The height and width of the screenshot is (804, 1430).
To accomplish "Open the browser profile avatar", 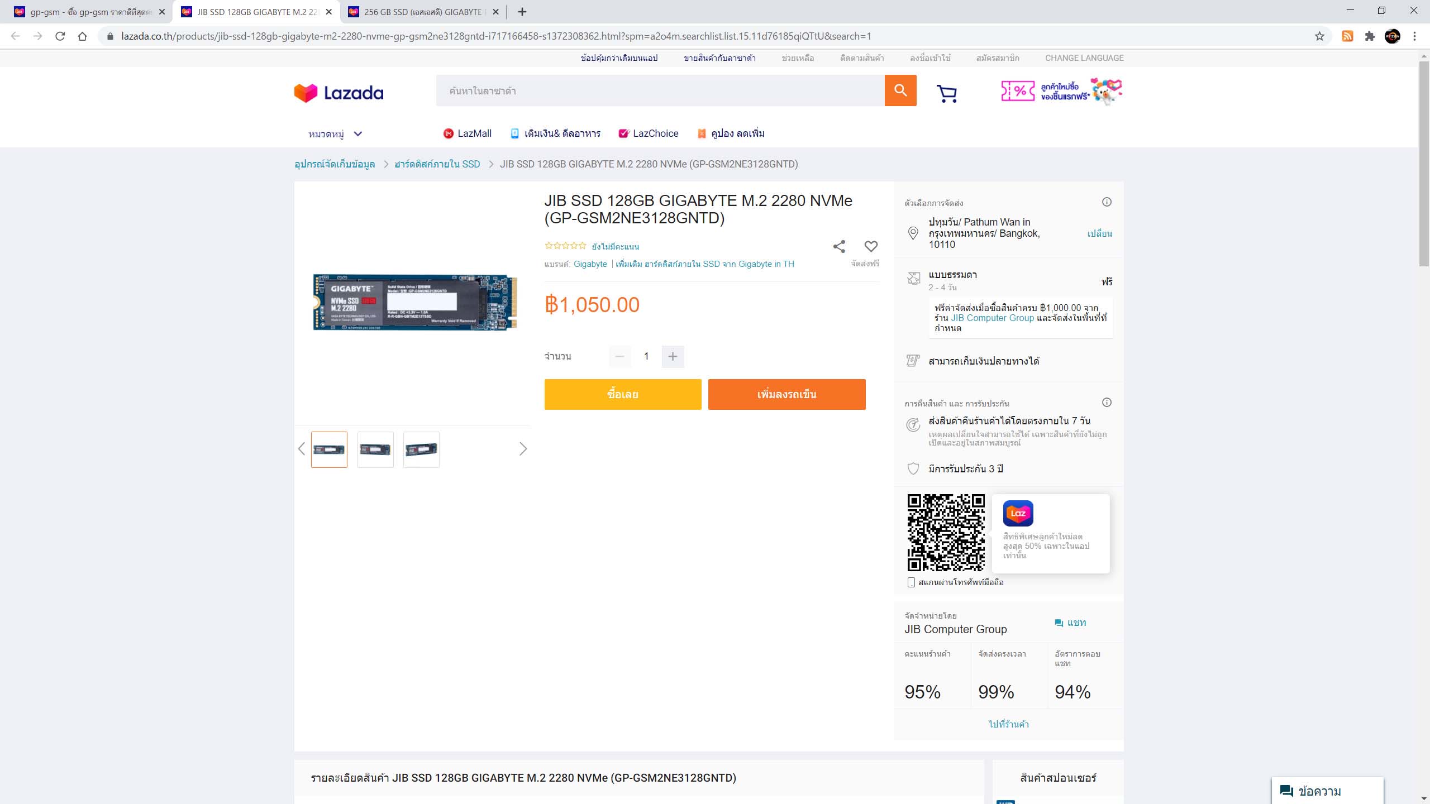I will click(x=1392, y=36).
